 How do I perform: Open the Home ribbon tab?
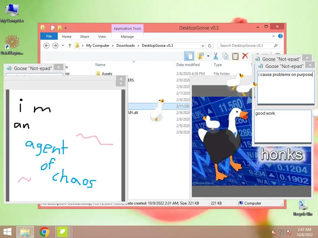67,37
